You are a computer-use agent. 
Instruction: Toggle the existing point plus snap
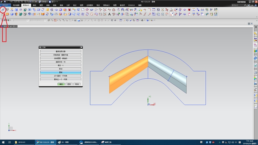[x=105, y=20]
